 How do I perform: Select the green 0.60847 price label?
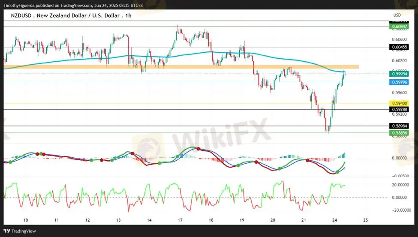[399, 27]
